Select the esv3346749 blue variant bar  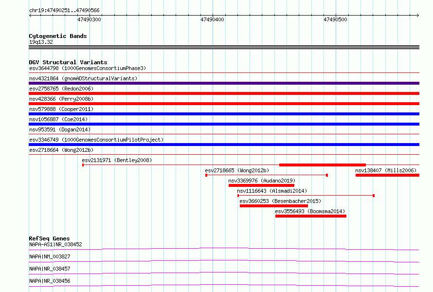coord(224,145)
